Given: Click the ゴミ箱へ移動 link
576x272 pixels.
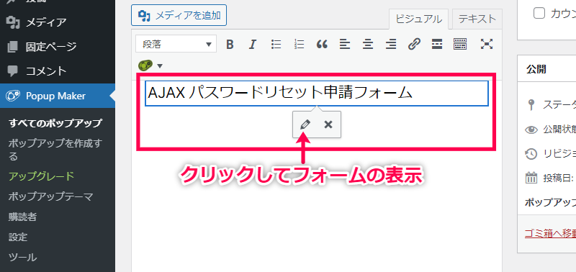Looking at the screenshot, I should click(550, 233).
